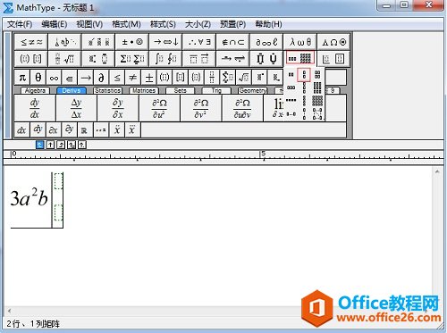This screenshot has width=447, height=333.
Task: Choose the 4x4 matrix template
Action: click(317, 101)
